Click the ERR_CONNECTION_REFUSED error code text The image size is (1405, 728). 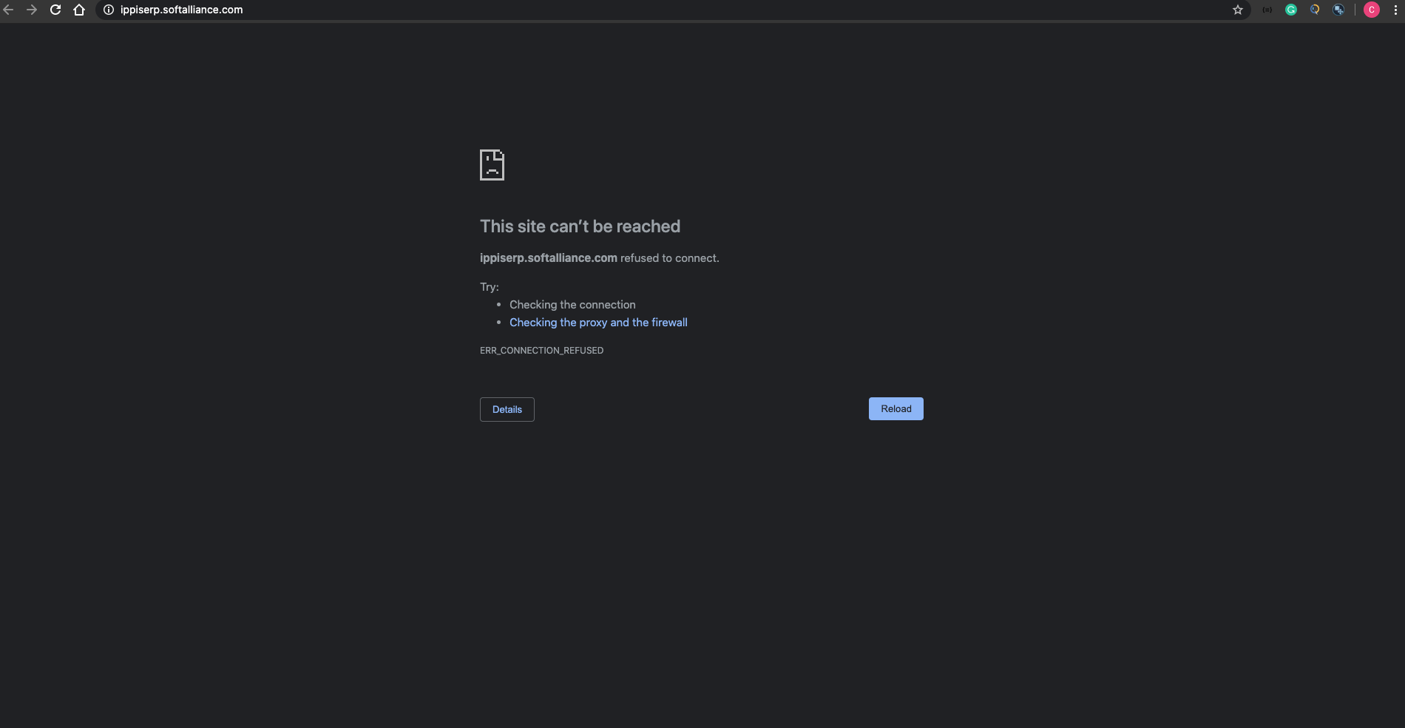pos(541,350)
